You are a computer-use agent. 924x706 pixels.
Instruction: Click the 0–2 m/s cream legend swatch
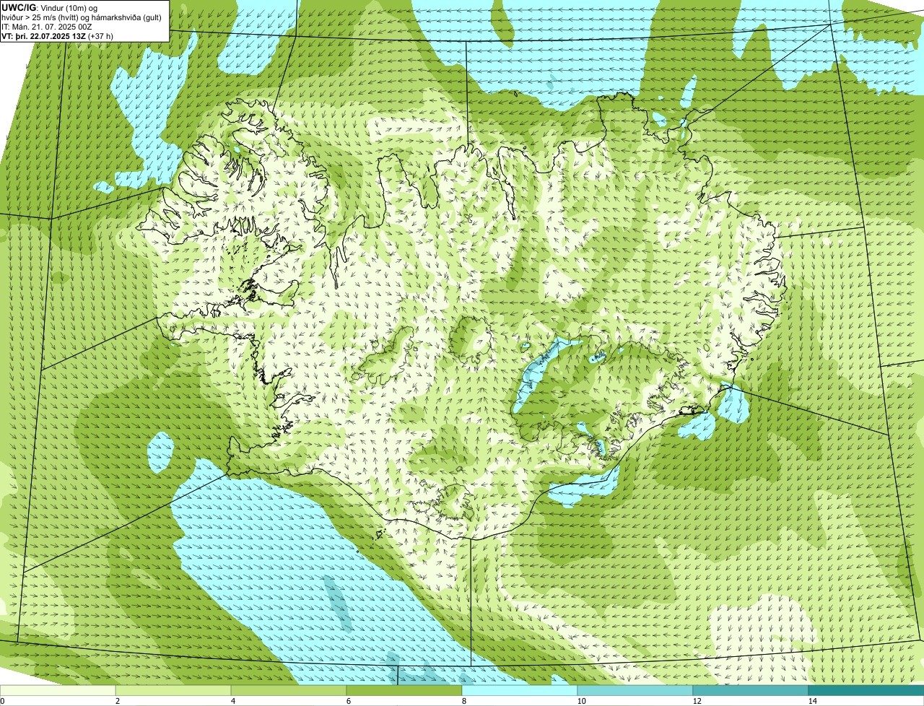[x=58, y=690]
